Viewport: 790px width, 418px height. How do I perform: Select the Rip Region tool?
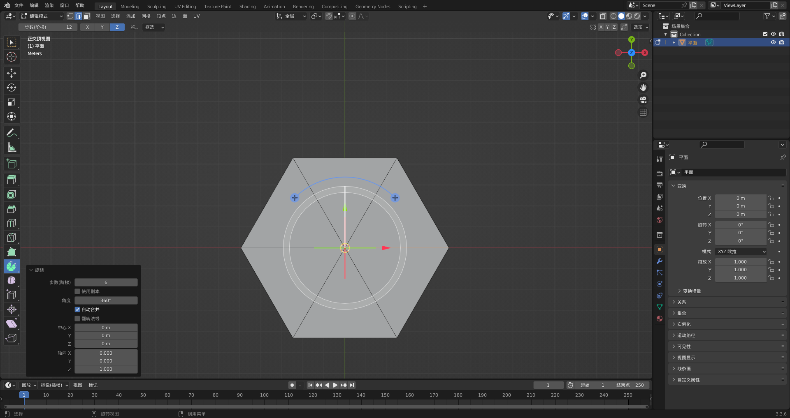[12, 338]
